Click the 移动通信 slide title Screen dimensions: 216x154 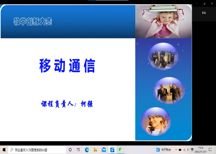point(67,66)
